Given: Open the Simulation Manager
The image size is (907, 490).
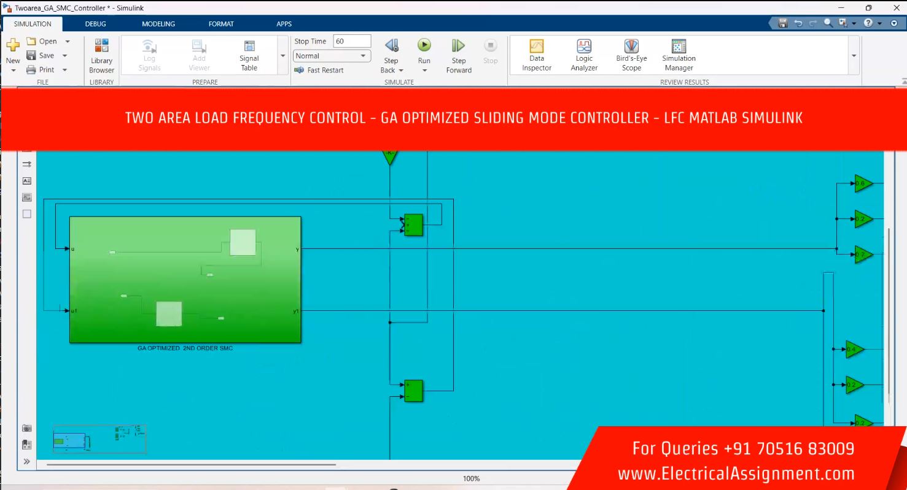Looking at the screenshot, I should (x=679, y=55).
